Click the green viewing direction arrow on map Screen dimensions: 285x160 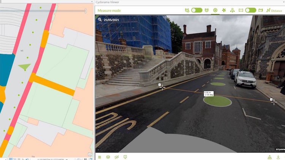(x=25, y=67)
